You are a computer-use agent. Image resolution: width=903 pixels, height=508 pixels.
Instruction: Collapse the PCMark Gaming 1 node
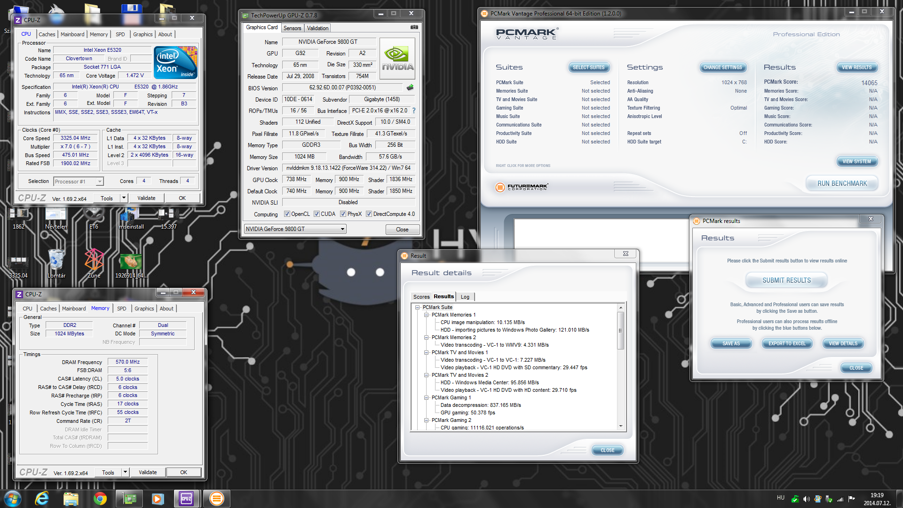click(427, 397)
